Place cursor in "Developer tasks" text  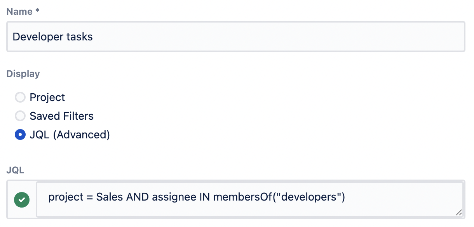click(53, 37)
